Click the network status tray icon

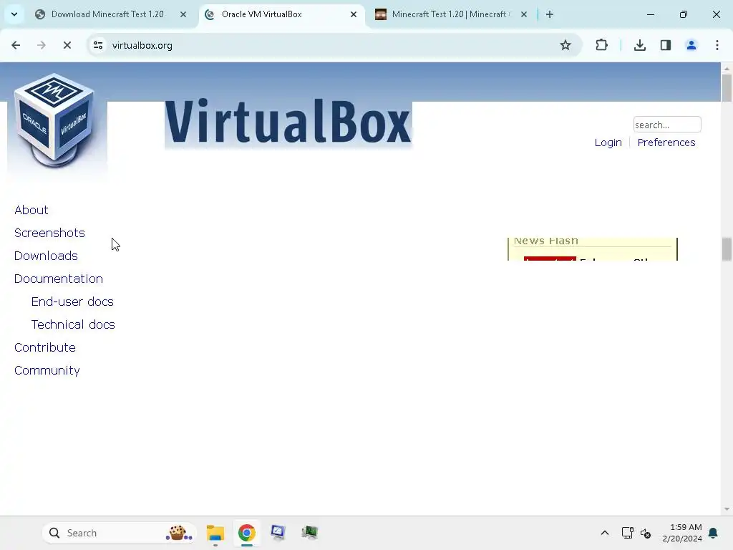click(627, 533)
